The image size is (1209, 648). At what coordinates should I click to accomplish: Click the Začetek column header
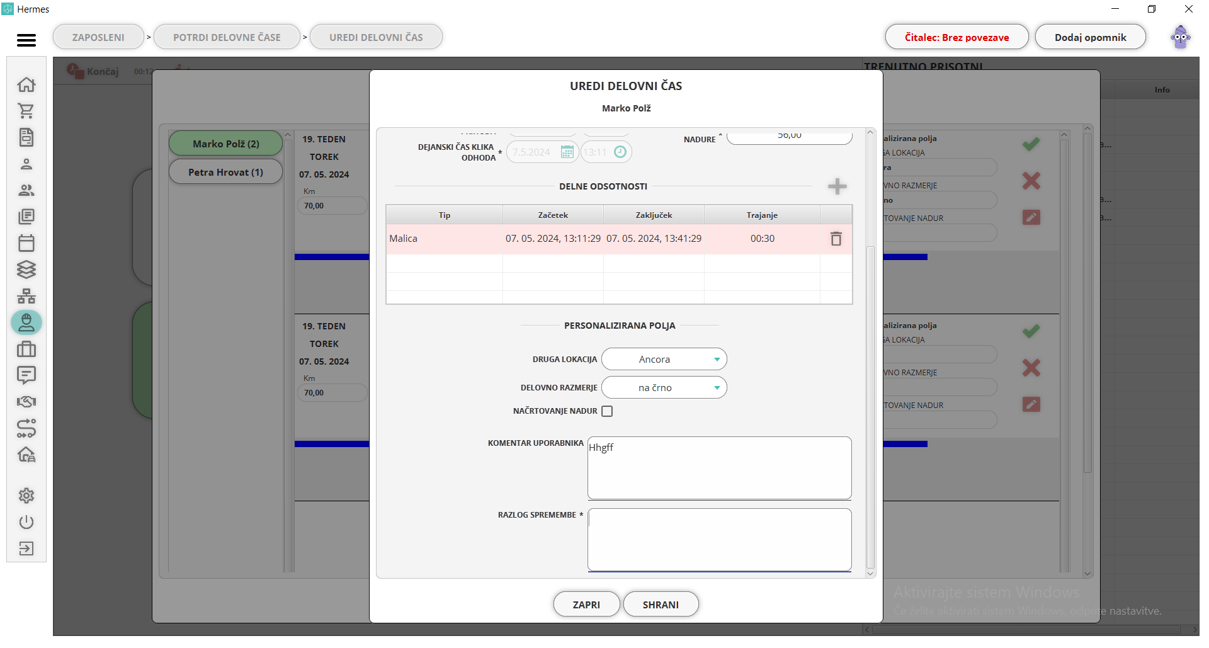(x=553, y=215)
